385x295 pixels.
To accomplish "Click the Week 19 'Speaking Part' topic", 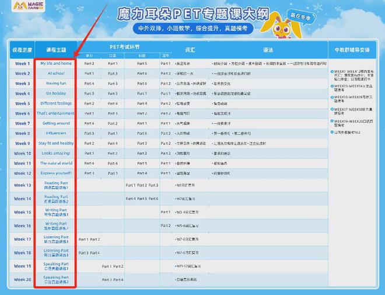I will pyautogui.click(x=56, y=266).
